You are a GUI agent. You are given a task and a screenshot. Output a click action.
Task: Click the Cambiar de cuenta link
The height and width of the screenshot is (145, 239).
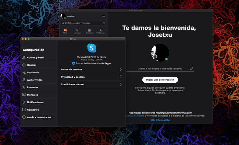[135, 116]
